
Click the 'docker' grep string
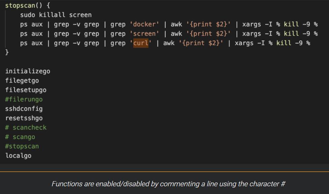coord(144,24)
